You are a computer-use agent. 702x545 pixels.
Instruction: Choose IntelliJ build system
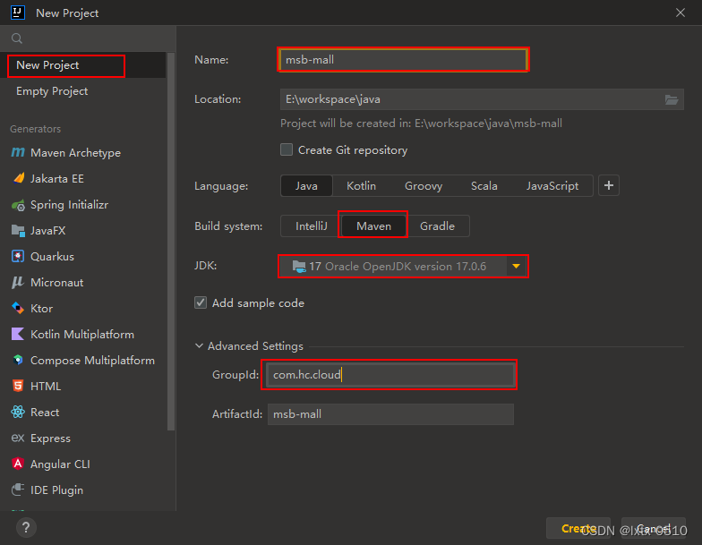point(312,226)
